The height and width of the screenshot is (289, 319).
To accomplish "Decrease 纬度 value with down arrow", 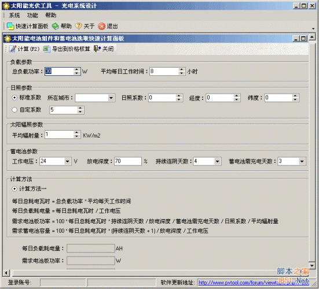I will click(295, 99).
